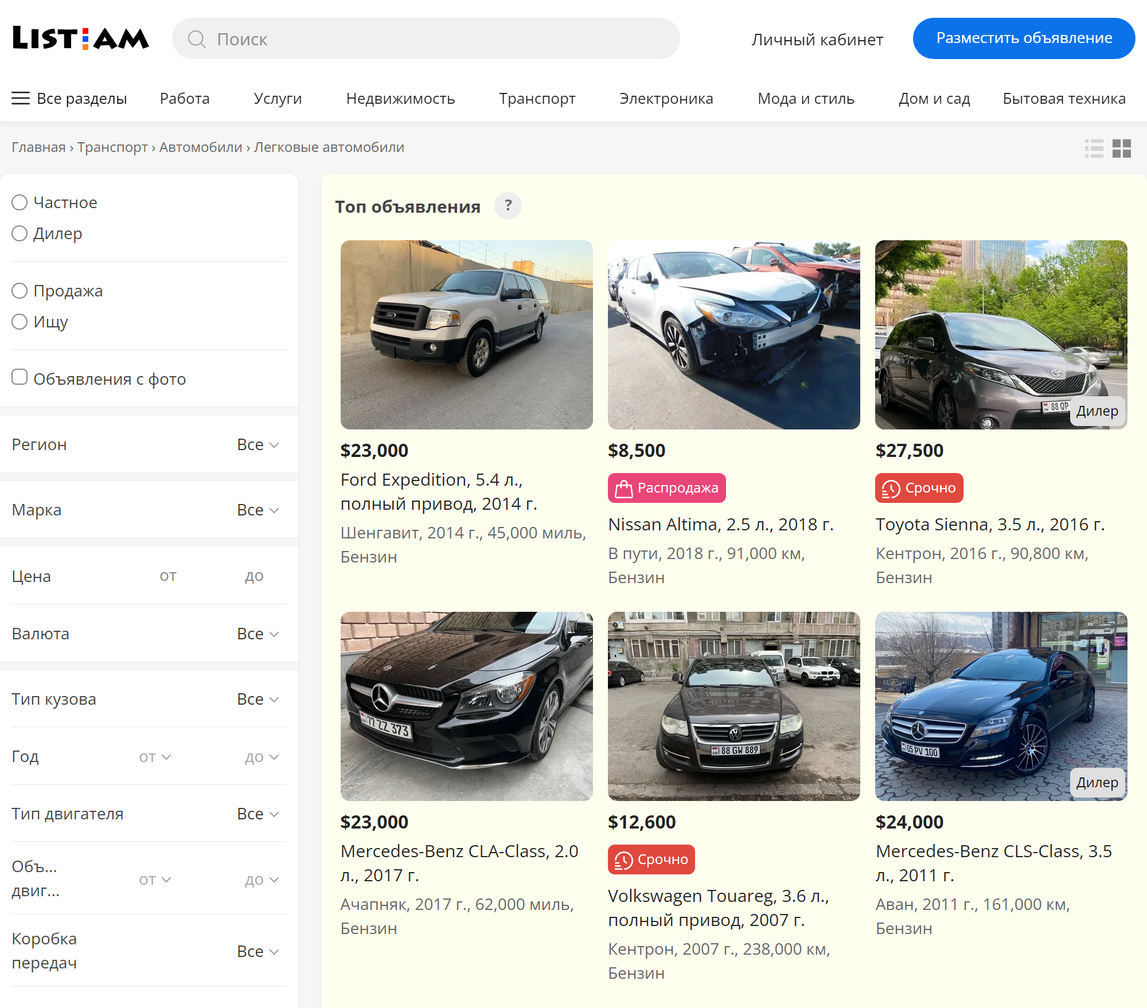1147x1008 pixels.
Task: Go to Главная breadcrumb
Action: (x=38, y=147)
